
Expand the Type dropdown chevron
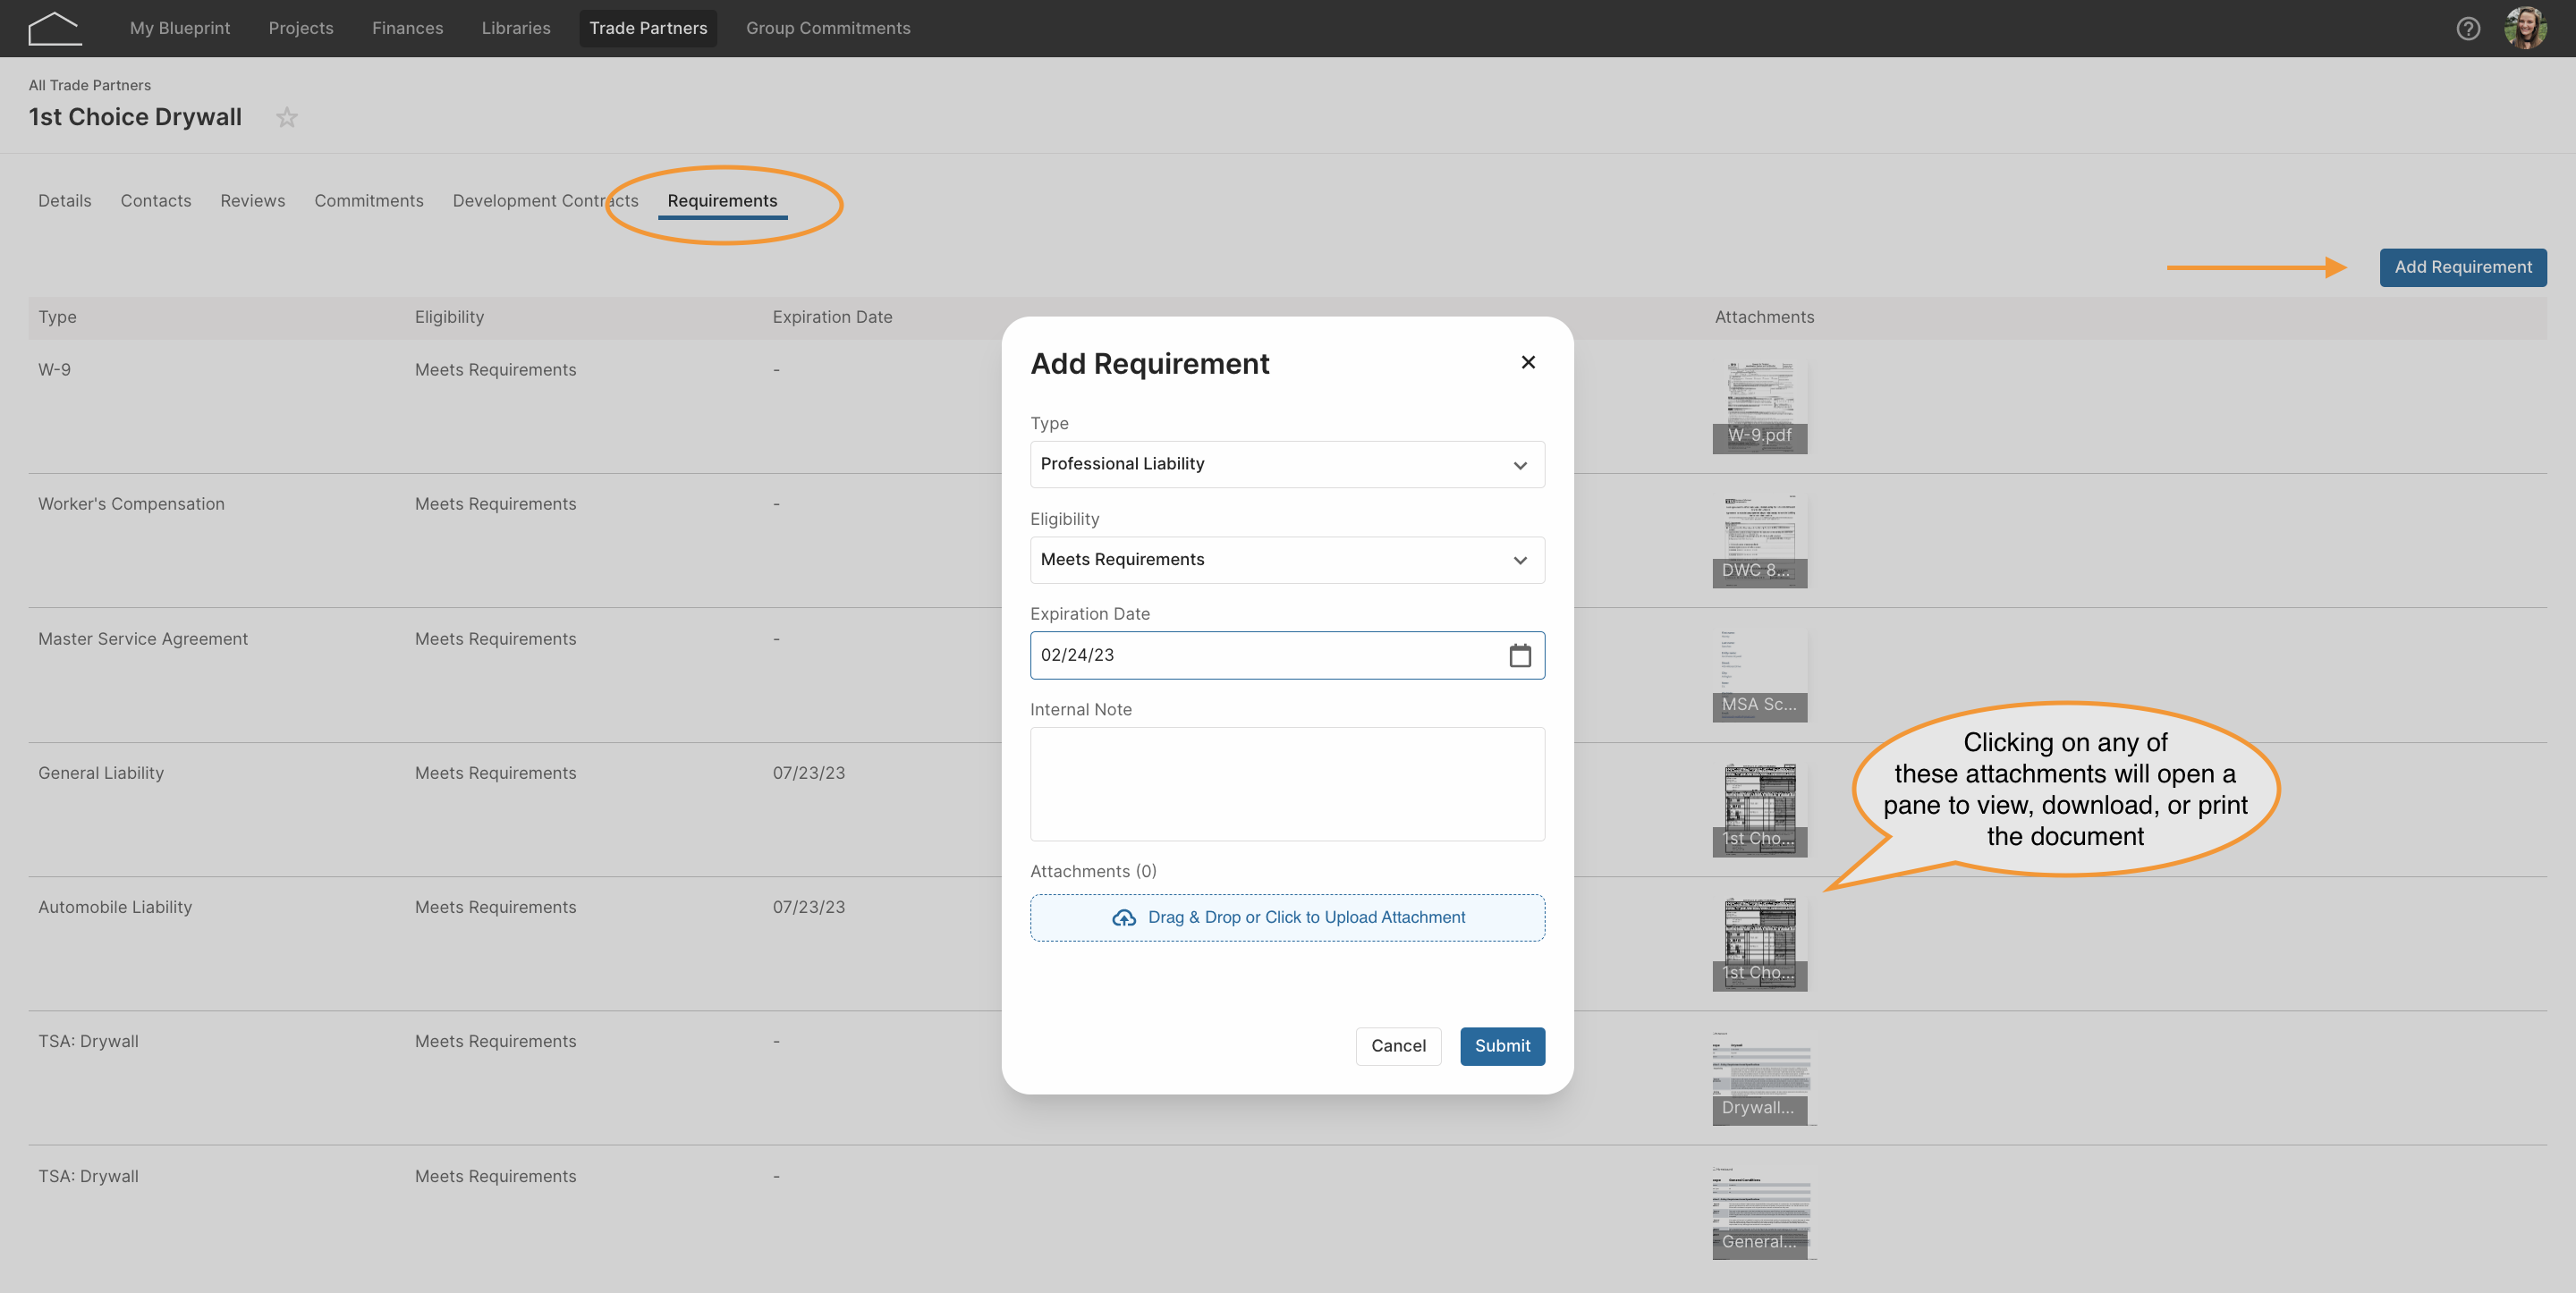1520,465
